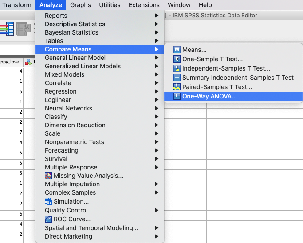Open Missing Value Analysis...
The image size is (303, 243).
100,176
